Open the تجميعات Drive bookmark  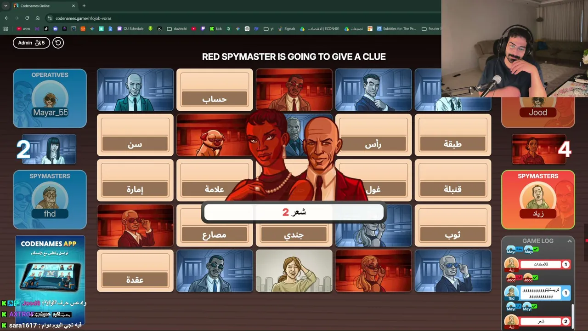coord(353,29)
